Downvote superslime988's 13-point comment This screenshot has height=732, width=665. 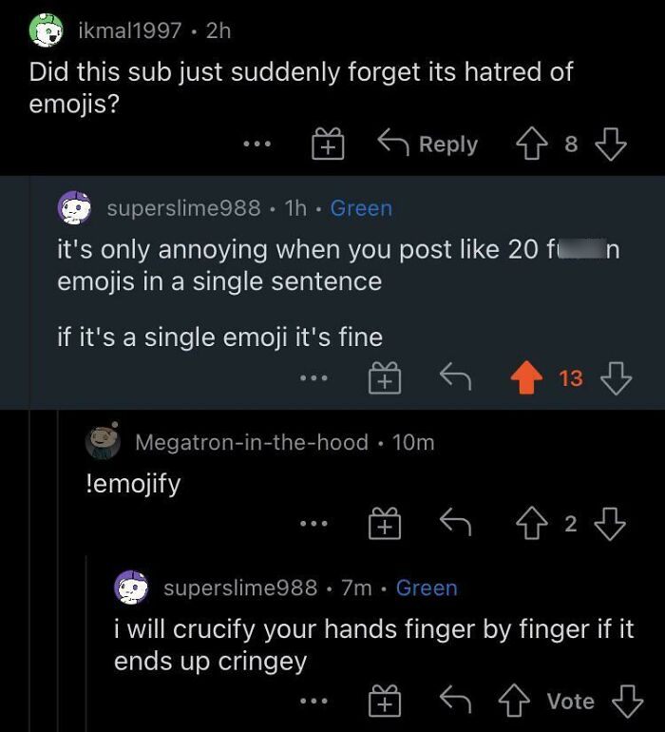click(618, 378)
